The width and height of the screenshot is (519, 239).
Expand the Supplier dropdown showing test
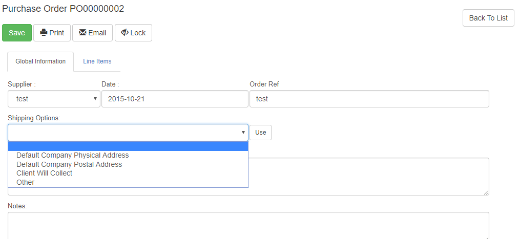(x=54, y=99)
